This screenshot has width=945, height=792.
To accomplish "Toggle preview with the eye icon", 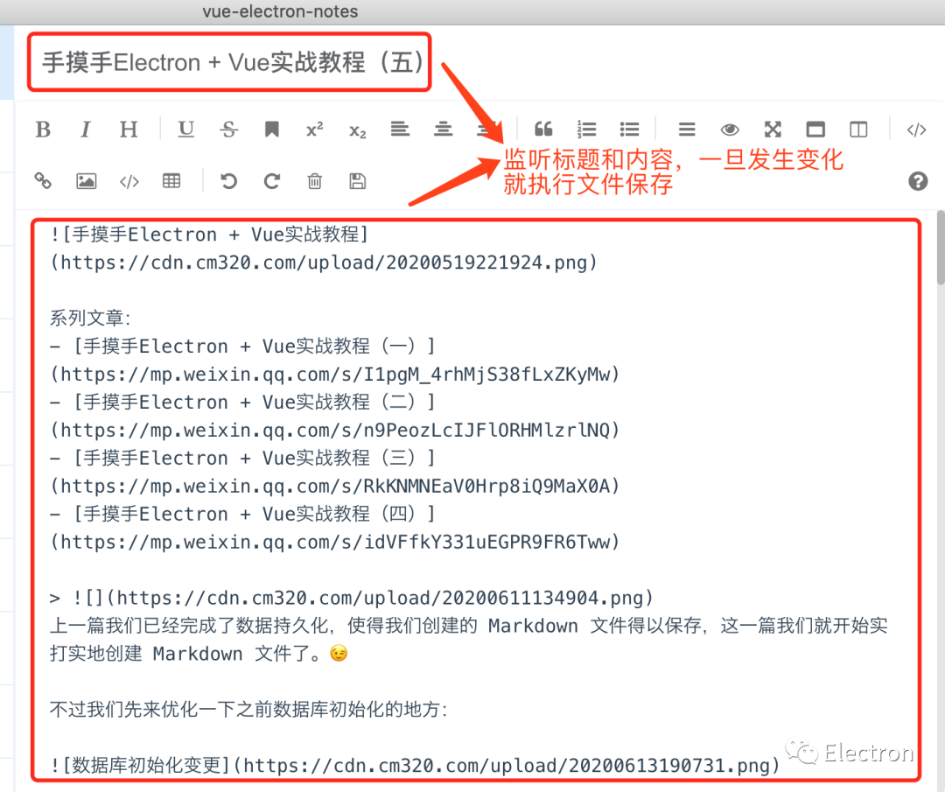I will 730,129.
